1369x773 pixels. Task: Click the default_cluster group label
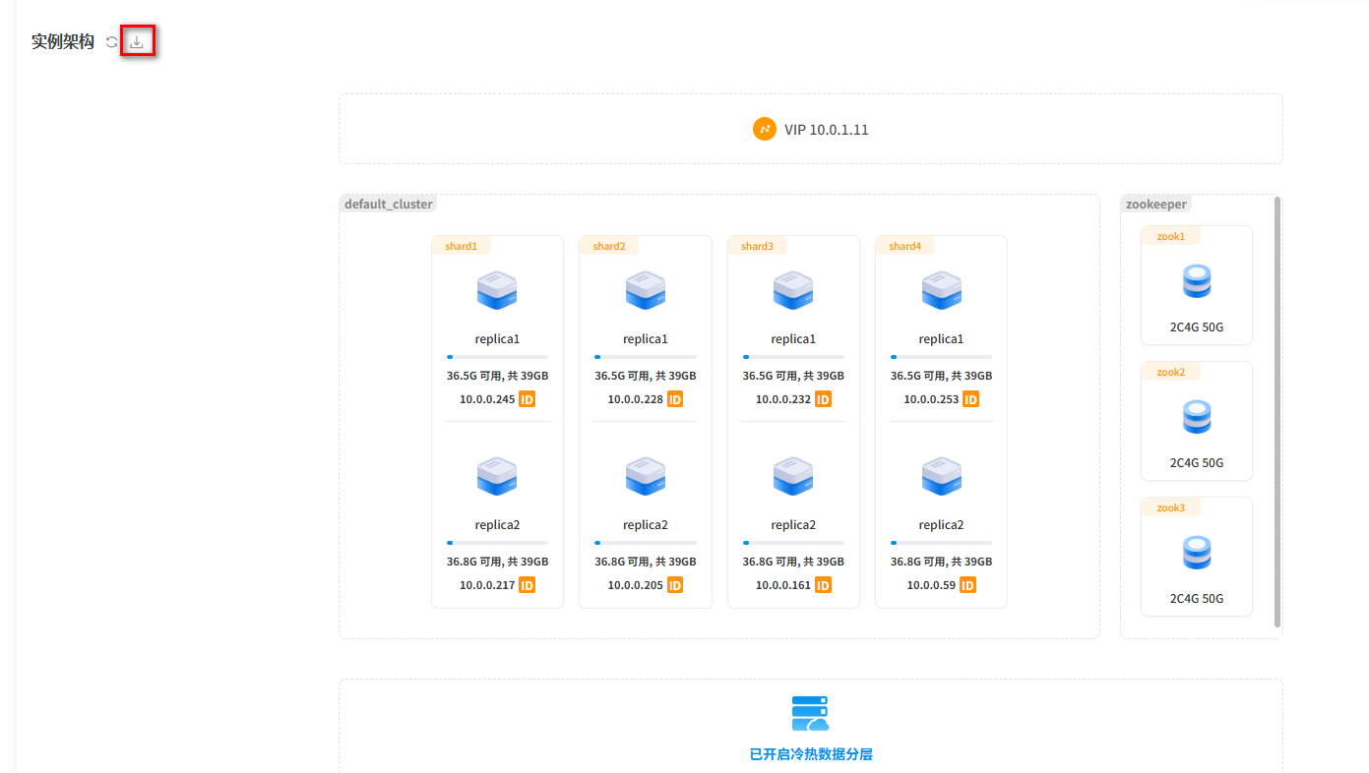pyautogui.click(x=388, y=204)
